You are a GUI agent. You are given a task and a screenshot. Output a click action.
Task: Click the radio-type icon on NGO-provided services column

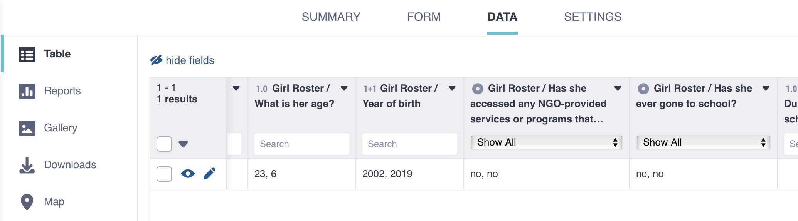(478, 89)
